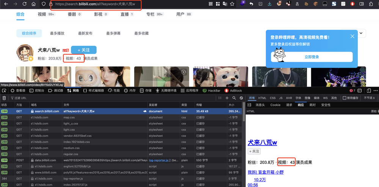Image resolution: width=379 pixels, height=187 pixels.
Task: Toggle the browser sidebar icon
Action: 362,4
